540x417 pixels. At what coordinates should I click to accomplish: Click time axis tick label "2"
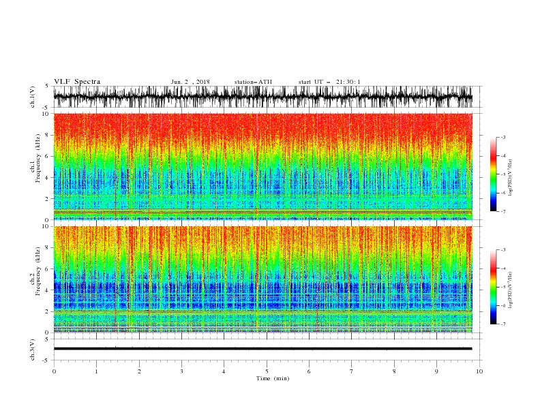[139, 371]
